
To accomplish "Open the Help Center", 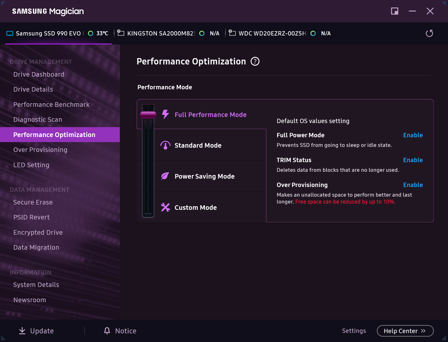I will 405,331.
